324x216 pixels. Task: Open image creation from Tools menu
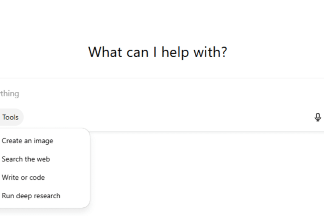(28, 141)
